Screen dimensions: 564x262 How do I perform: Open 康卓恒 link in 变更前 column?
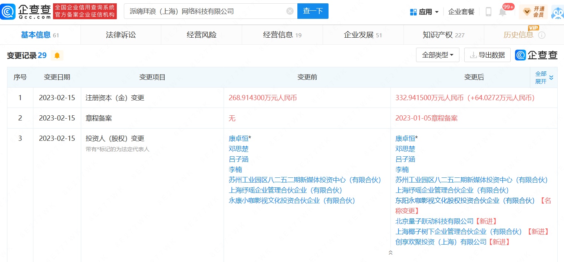pos(238,139)
